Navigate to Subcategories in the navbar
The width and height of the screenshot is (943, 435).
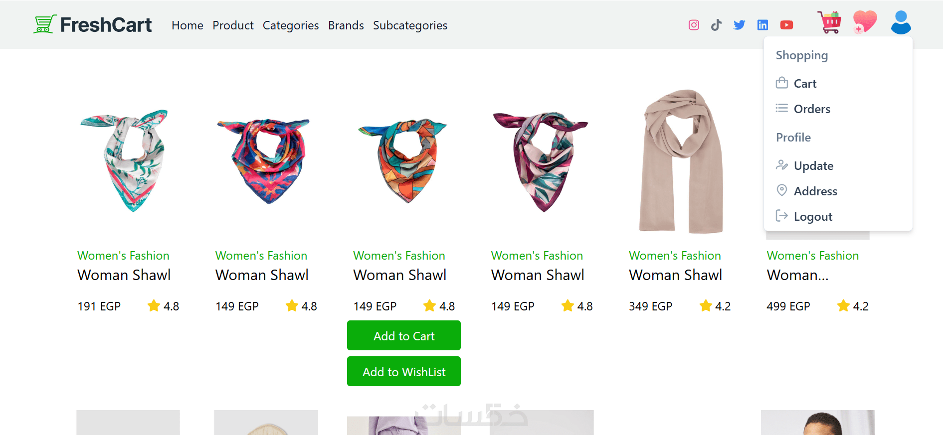(410, 25)
